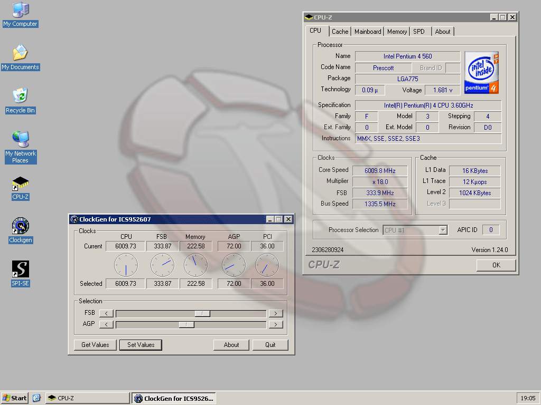Select the Clockgen desktop shortcut

click(21, 230)
